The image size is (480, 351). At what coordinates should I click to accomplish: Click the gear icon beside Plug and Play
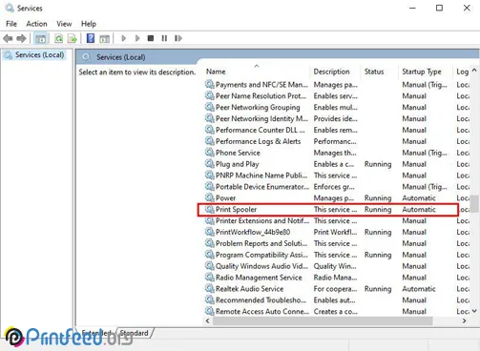pyautogui.click(x=209, y=164)
